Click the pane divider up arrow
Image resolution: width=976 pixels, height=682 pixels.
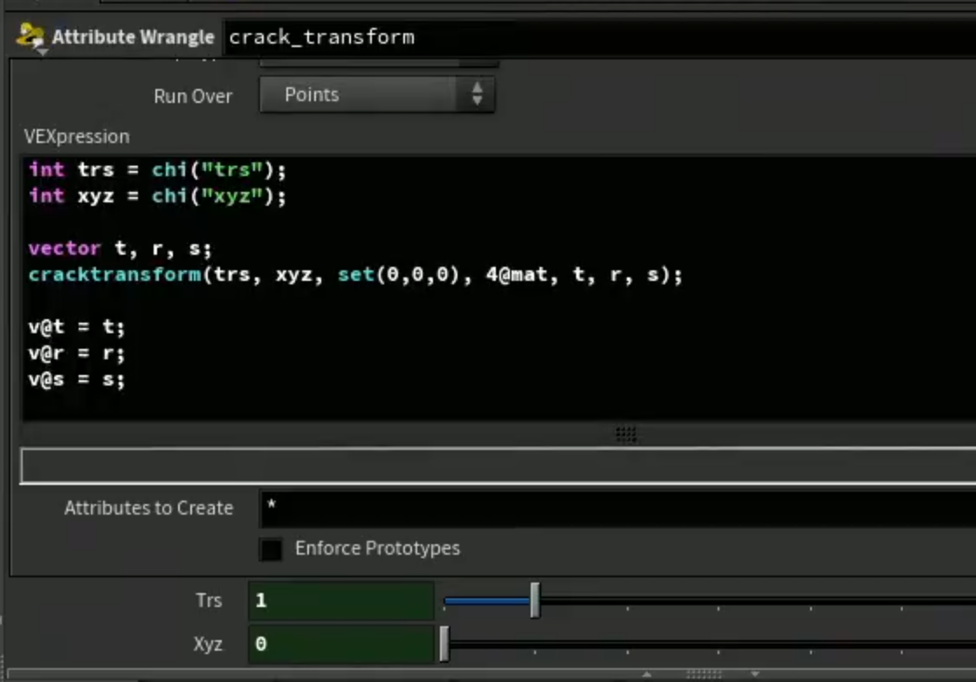click(647, 674)
